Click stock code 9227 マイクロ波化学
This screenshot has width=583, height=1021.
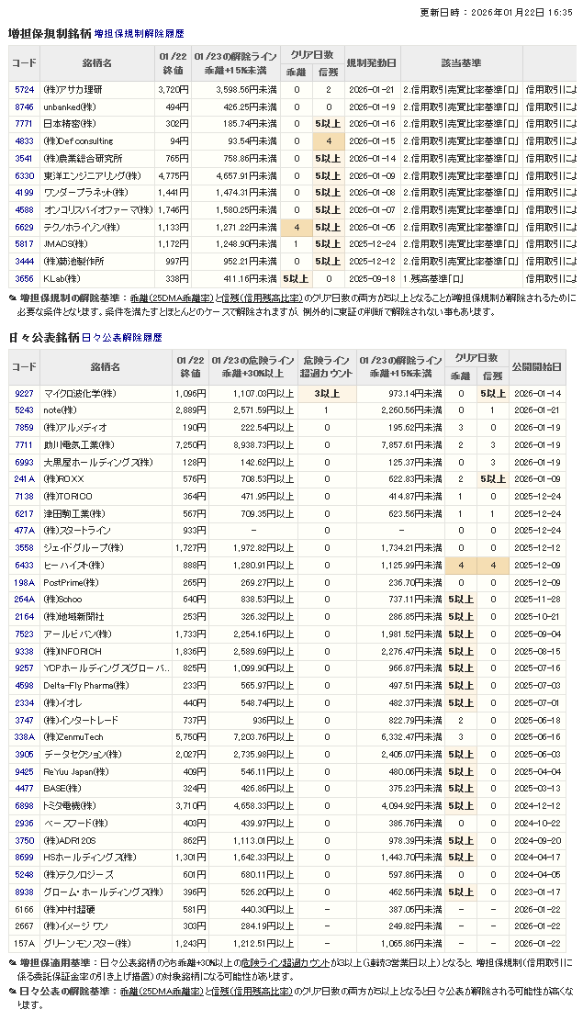tap(24, 393)
